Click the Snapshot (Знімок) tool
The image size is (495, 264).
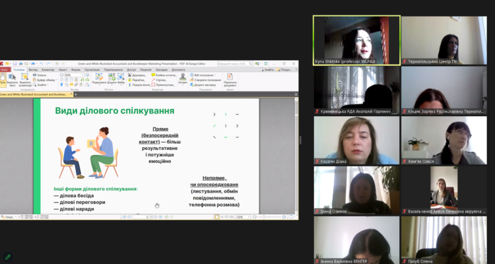coord(40,75)
